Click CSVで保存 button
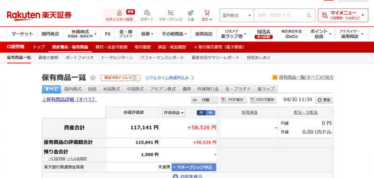374x178 pixels. click(x=263, y=100)
